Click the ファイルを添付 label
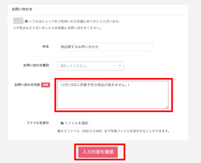This screenshot has width=201, height=163. pos(38,123)
